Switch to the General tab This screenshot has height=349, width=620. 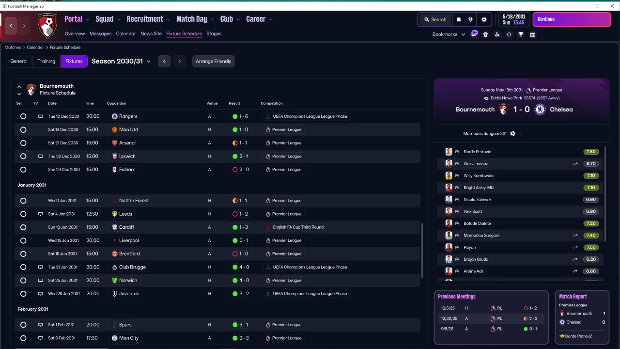point(19,61)
